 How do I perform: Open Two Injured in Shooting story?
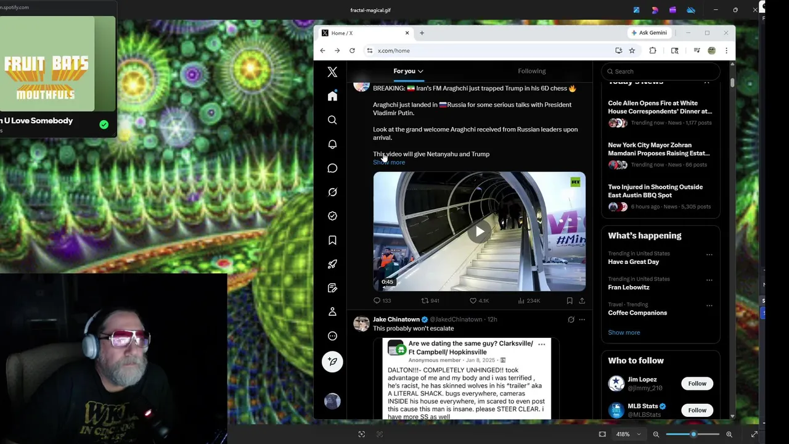(x=655, y=191)
